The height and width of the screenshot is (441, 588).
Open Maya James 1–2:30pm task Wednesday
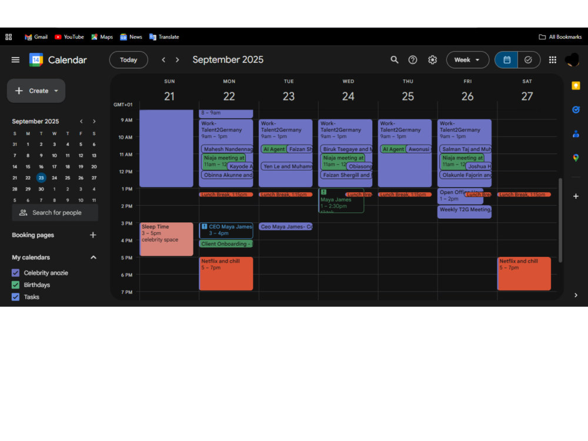[341, 201]
